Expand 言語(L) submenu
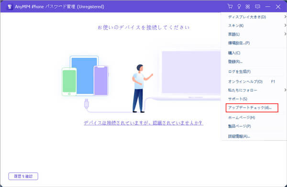Image resolution: width=287 pixels, height=187 pixels. 254,34
